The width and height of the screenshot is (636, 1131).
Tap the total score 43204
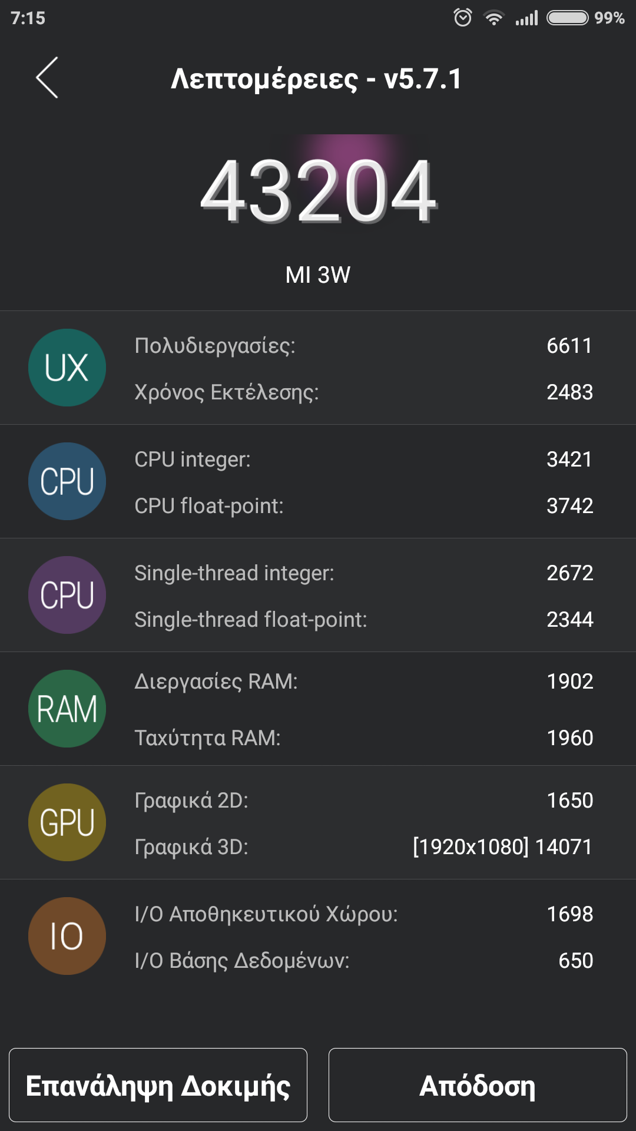[x=318, y=191]
